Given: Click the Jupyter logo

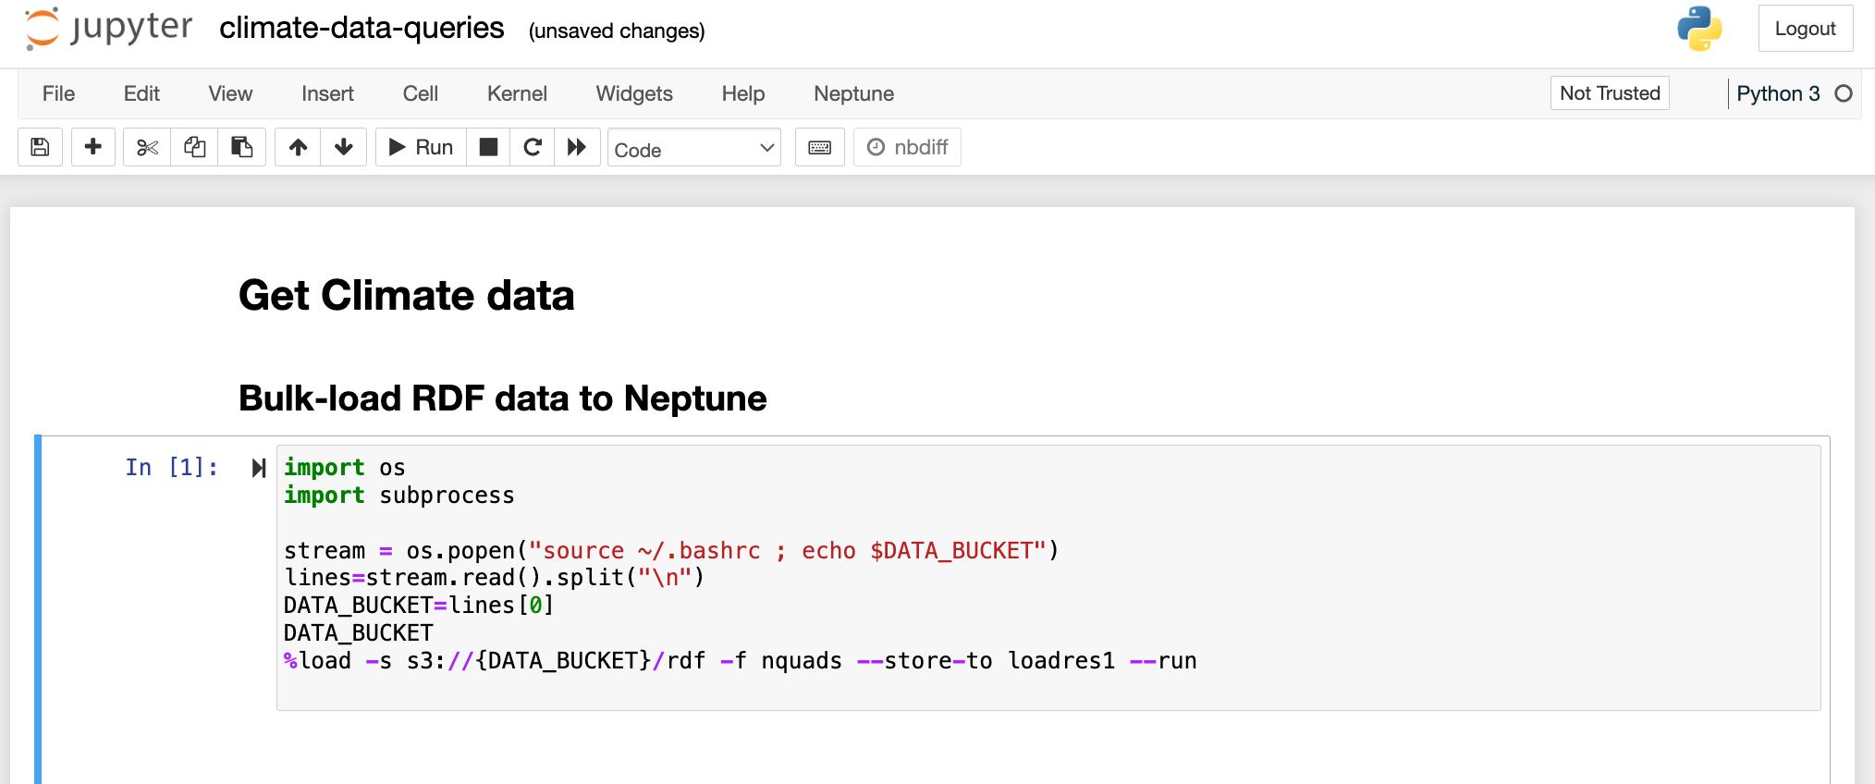Looking at the screenshot, I should pos(109,28).
